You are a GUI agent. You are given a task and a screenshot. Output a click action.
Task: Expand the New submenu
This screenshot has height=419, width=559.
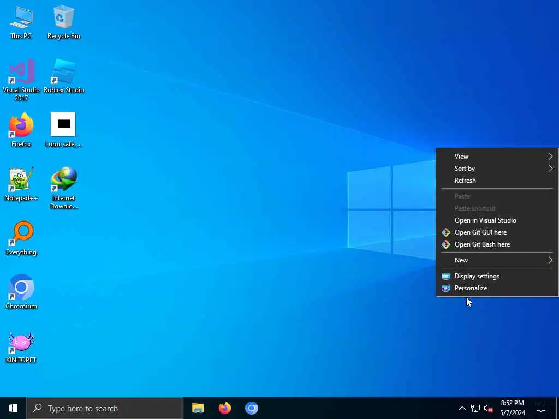click(x=497, y=260)
